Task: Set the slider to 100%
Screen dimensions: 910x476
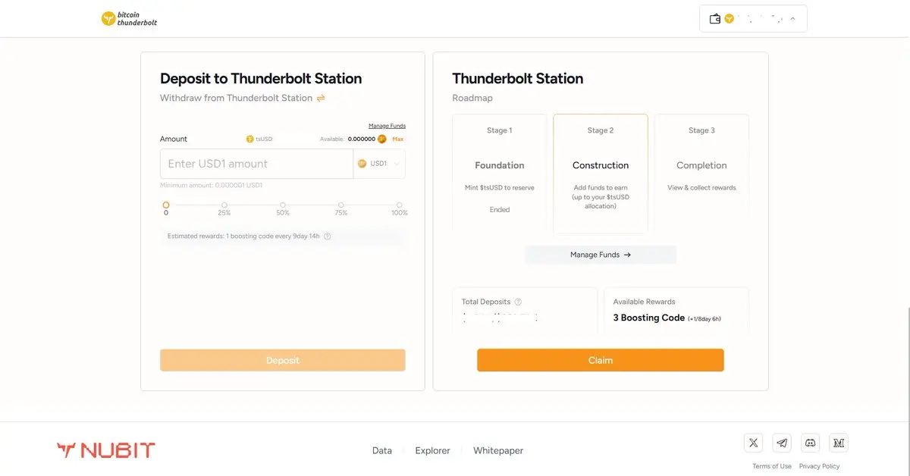Action: tap(400, 205)
